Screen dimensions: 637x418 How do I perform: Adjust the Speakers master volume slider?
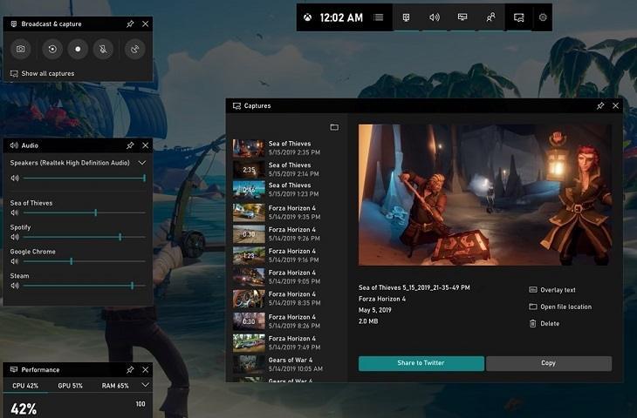[x=85, y=178]
